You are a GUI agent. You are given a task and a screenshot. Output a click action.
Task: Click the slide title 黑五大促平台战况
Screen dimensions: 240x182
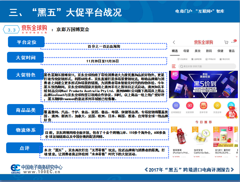(x=65, y=13)
